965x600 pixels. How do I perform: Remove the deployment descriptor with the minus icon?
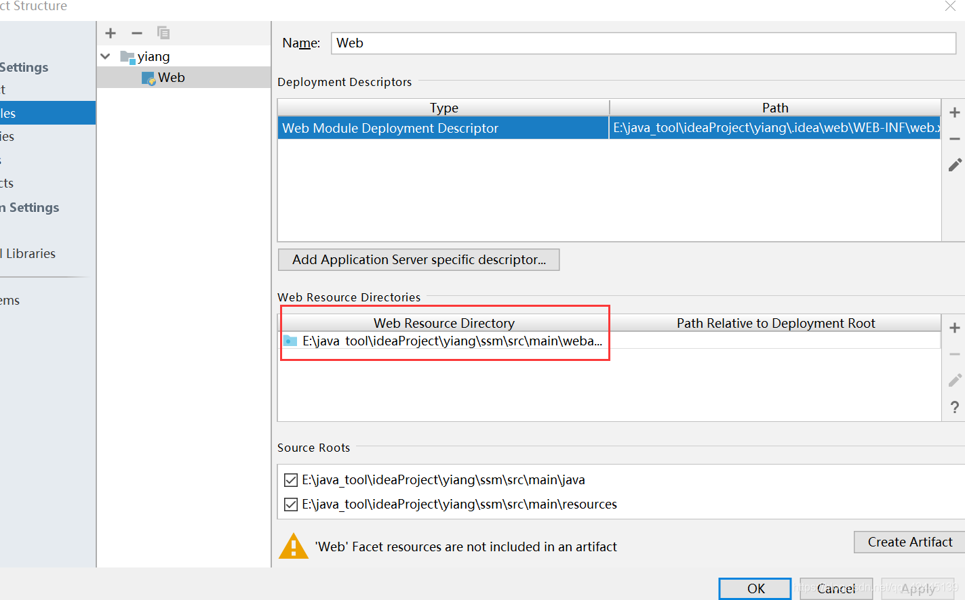coord(955,139)
